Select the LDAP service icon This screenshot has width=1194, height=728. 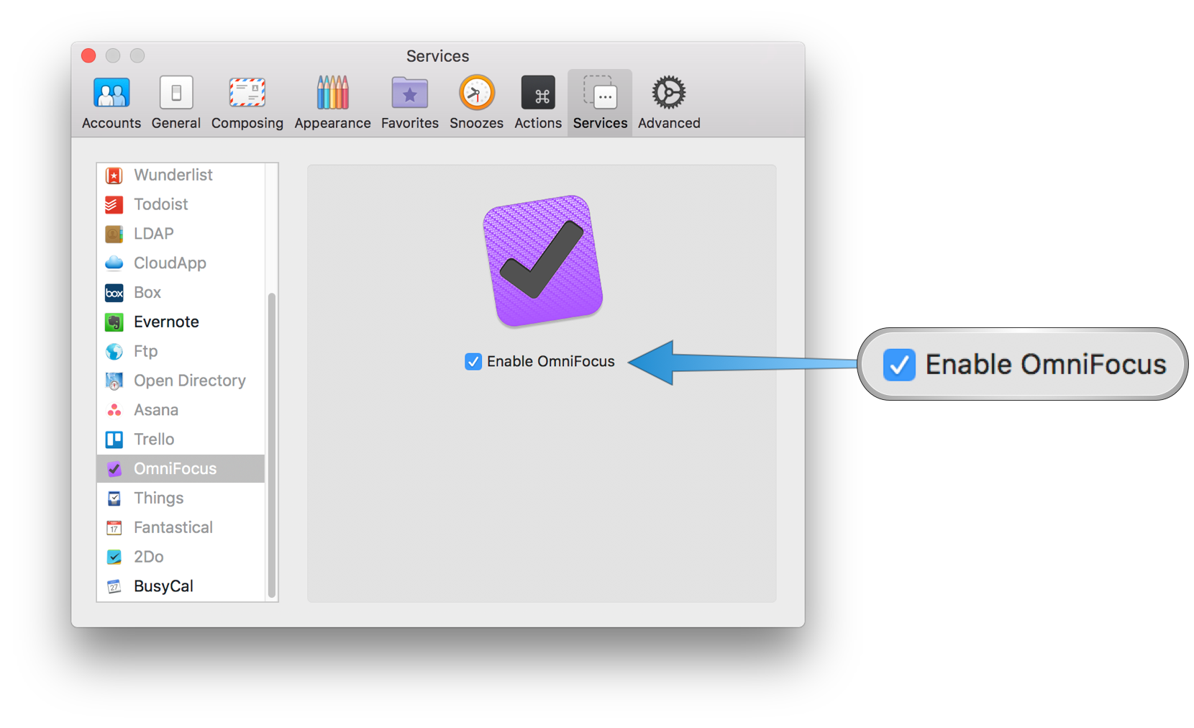(x=114, y=234)
